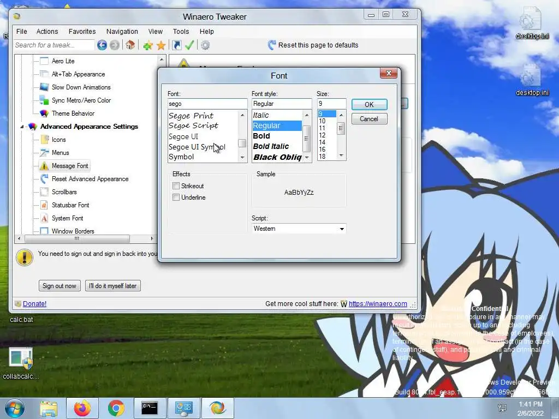The height and width of the screenshot is (419, 559).
Task: Enable the Strikeout effect checkbox
Action: point(176,185)
